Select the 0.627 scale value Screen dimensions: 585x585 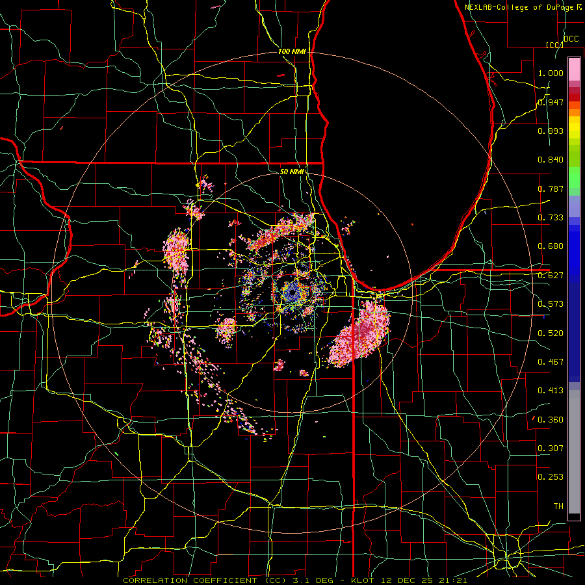pos(551,276)
